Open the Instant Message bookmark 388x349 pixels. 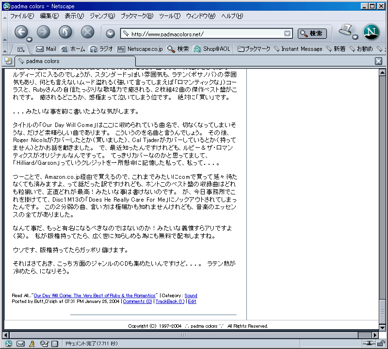coord(298,49)
